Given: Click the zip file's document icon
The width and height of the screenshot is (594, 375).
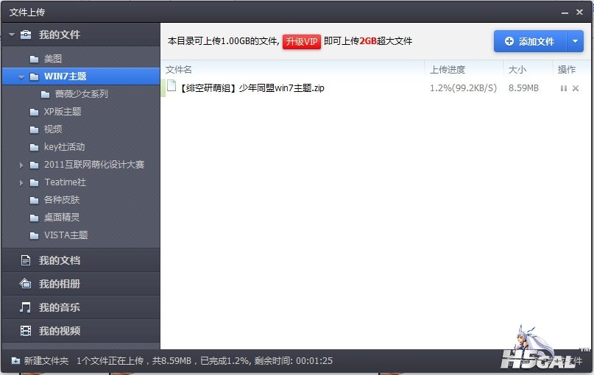Looking at the screenshot, I should [x=172, y=86].
